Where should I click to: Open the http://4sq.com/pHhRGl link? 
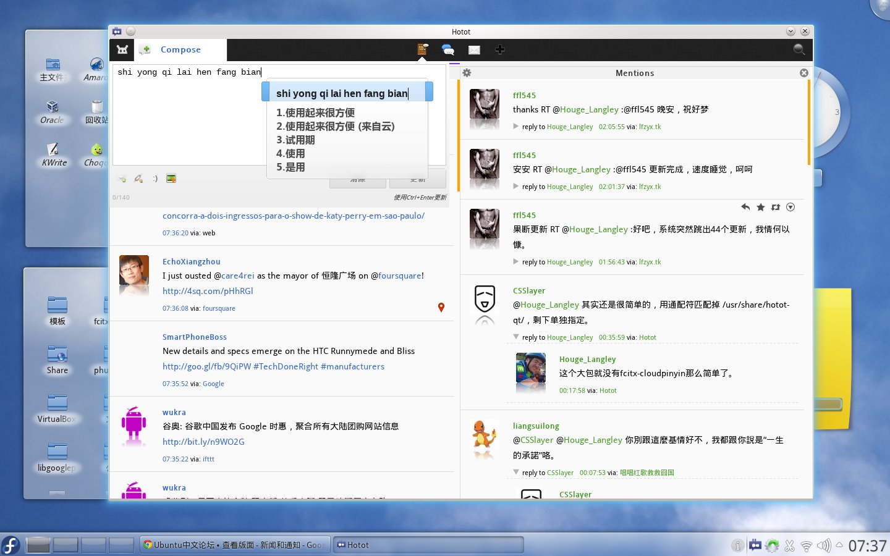(208, 291)
